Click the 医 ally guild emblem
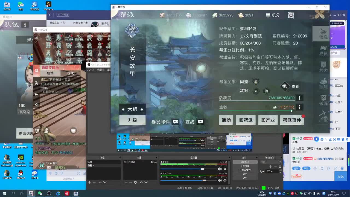 (256, 82)
